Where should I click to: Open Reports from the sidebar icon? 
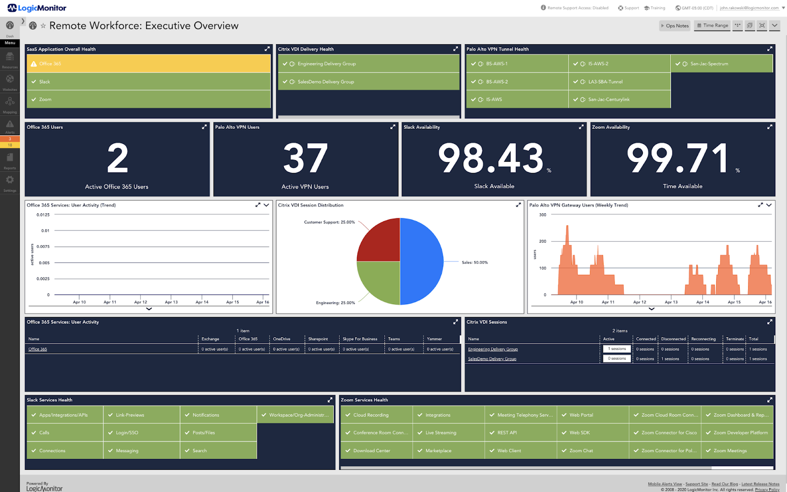click(x=10, y=157)
